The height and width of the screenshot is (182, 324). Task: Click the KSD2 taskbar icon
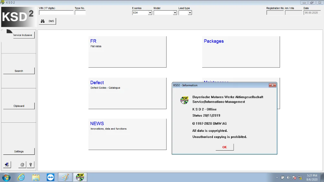click(x=80, y=177)
